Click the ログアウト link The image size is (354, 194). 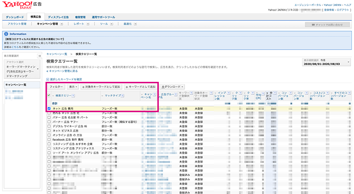[343, 10]
